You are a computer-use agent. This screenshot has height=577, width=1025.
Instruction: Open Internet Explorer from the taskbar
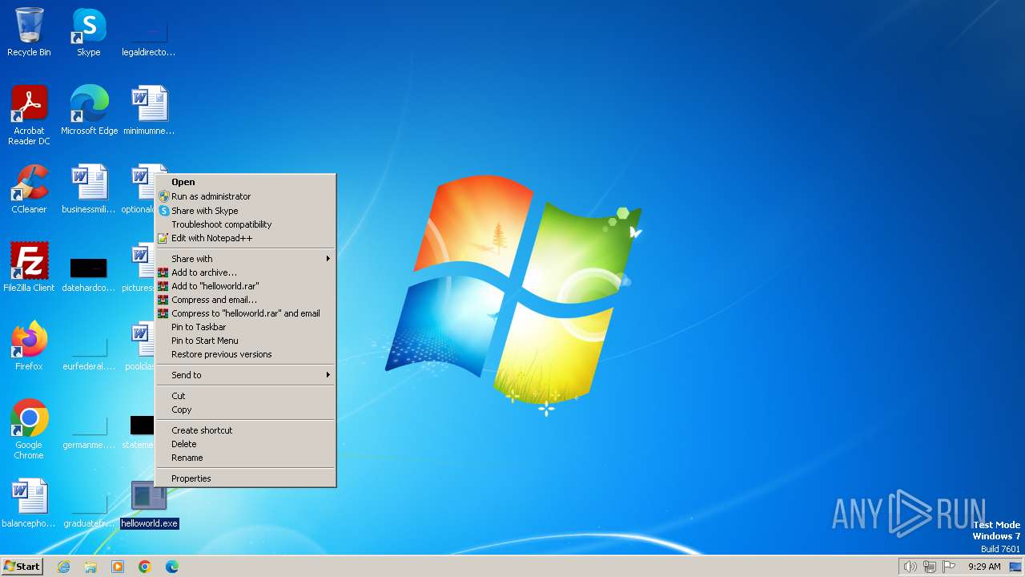click(x=64, y=567)
